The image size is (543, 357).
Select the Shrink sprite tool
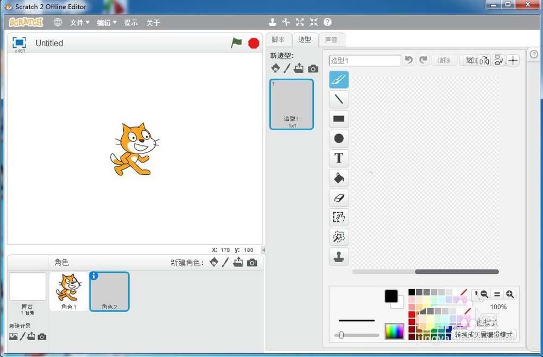(x=313, y=22)
